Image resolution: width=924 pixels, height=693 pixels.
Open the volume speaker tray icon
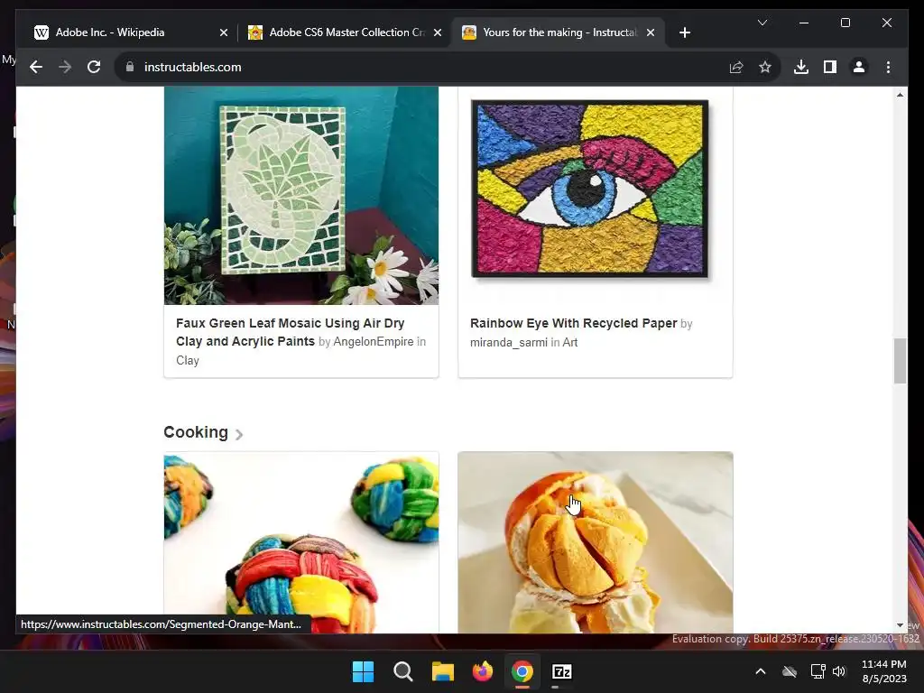pos(839,671)
